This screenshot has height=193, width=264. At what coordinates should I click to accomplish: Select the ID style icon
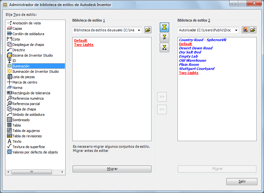[x=10, y=61]
